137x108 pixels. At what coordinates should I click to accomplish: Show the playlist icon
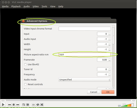pos(34,104)
